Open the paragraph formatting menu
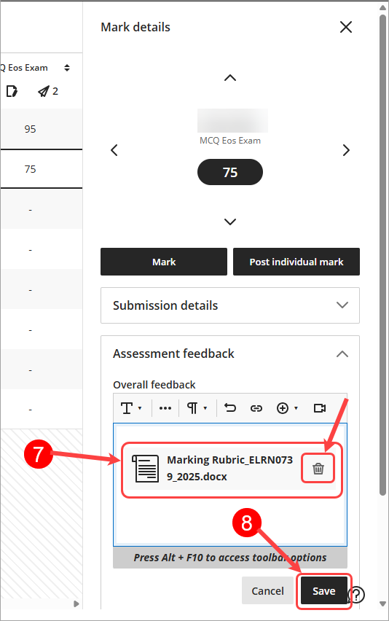 pyautogui.click(x=197, y=408)
